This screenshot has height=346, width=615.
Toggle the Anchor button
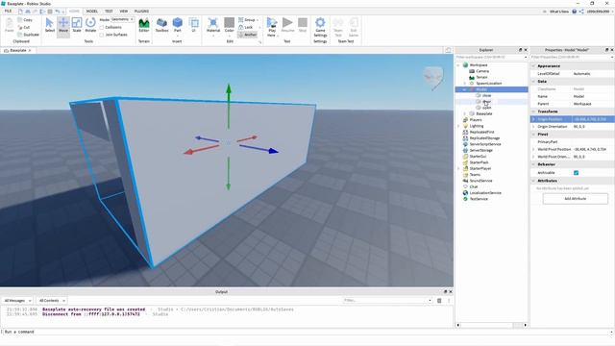pos(248,35)
